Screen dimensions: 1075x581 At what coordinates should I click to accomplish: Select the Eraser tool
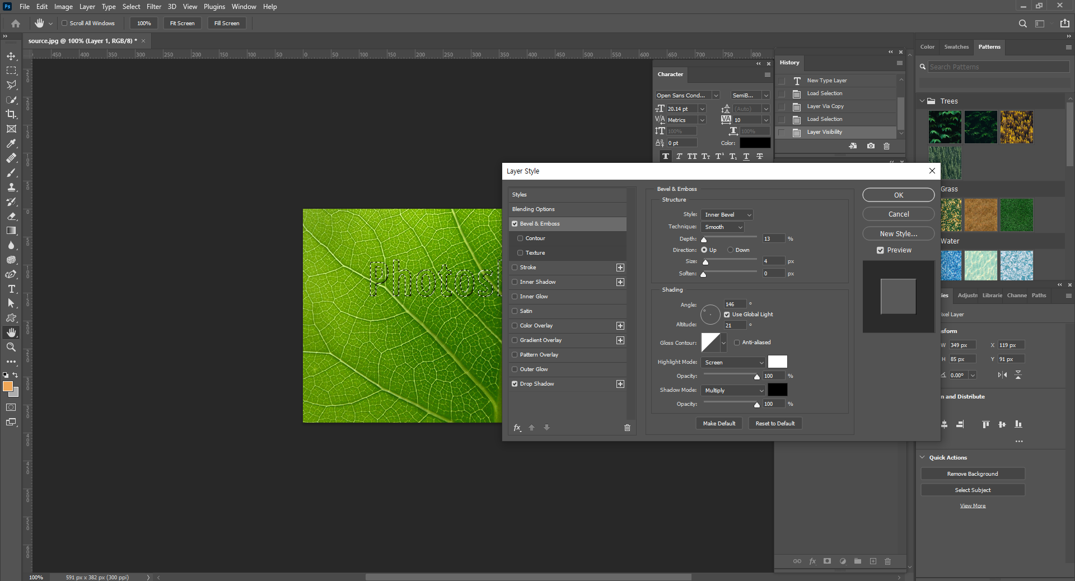(x=11, y=216)
